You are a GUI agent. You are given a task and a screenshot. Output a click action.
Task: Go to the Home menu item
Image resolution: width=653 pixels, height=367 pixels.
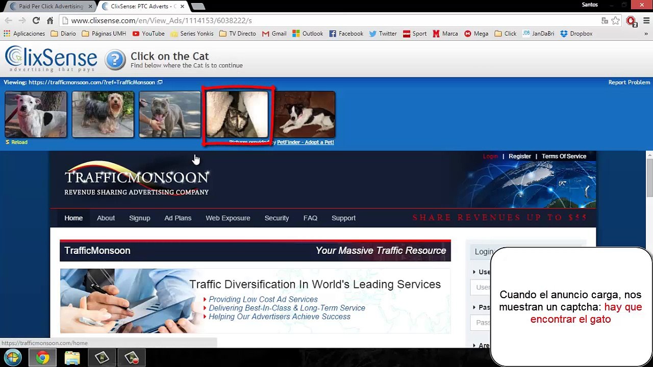(x=73, y=218)
